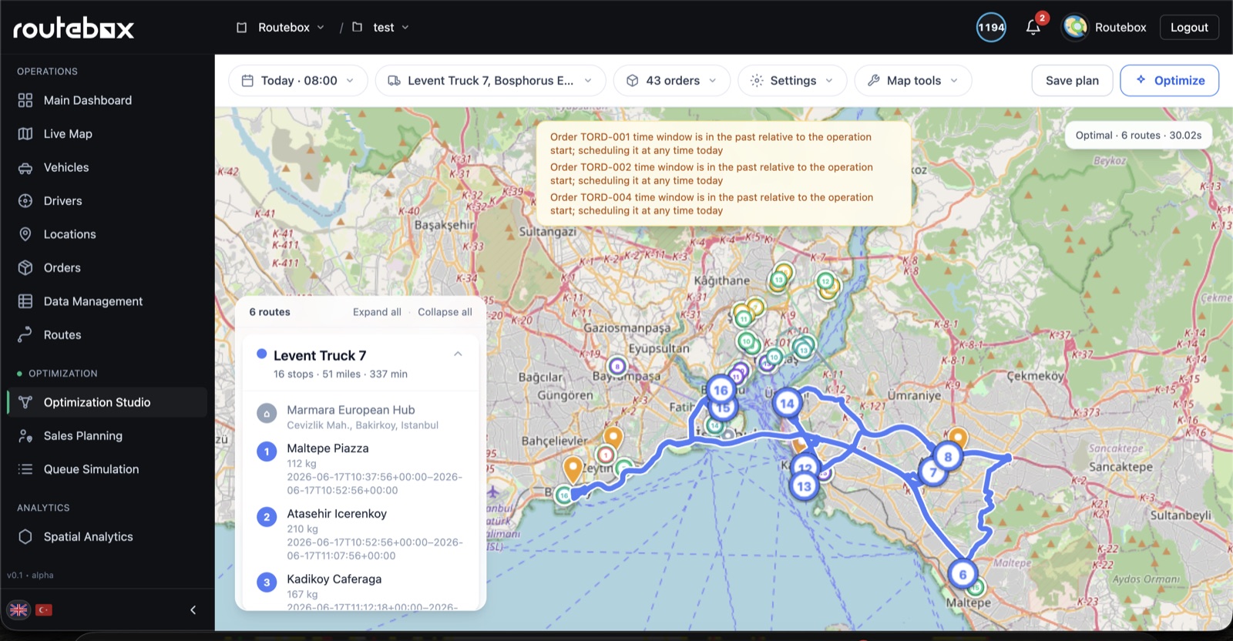Click the Optimize button
The height and width of the screenshot is (641, 1233).
pyautogui.click(x=1169, y=81)
